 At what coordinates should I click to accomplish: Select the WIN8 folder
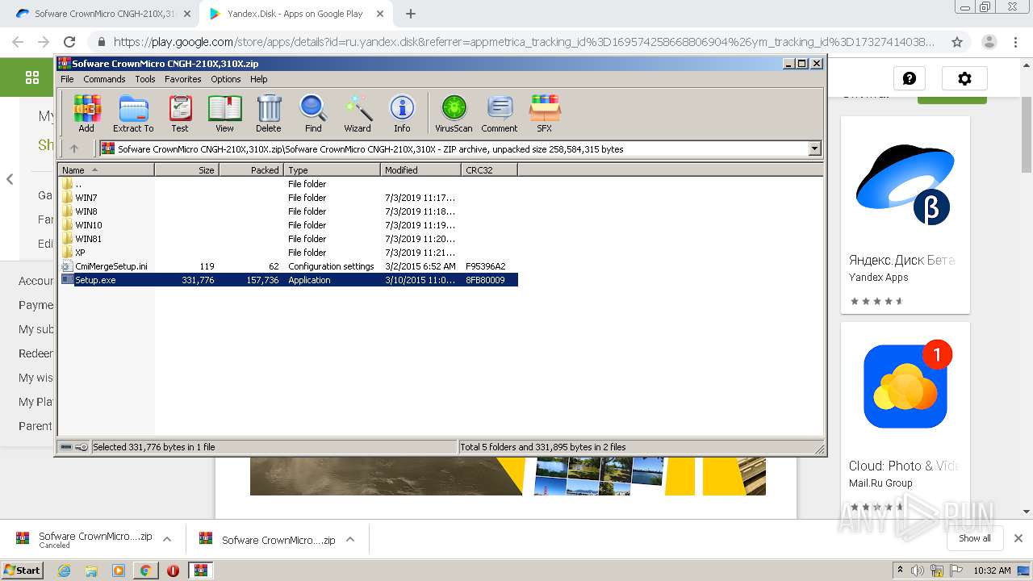point(288,211)
